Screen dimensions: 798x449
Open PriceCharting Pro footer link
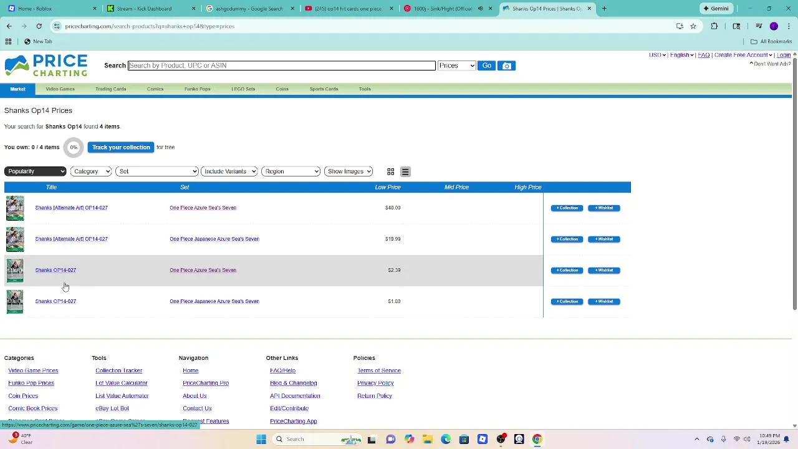point(205,383)
